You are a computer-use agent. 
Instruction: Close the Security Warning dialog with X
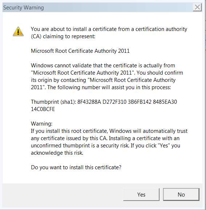coord(197,7)
